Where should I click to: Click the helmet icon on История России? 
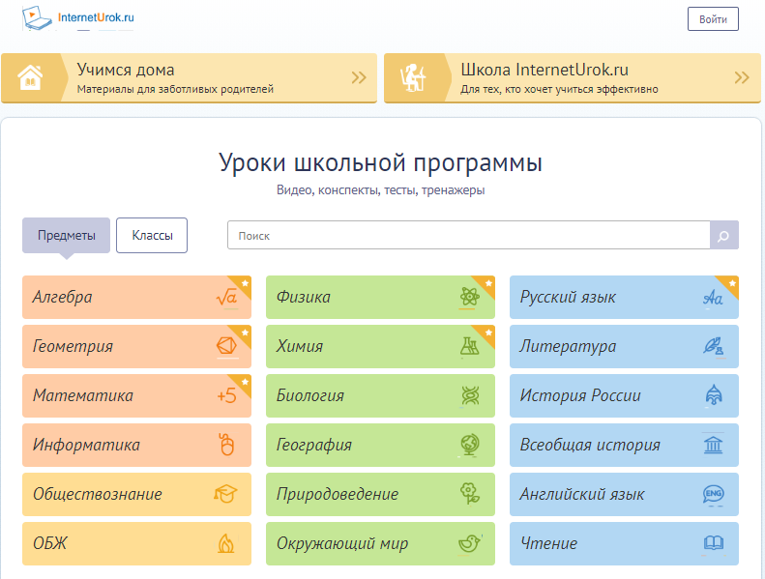point(714,395)
